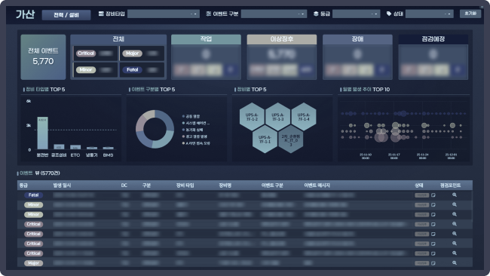Image resolution: width=490 pixels, height=276 pixels.
Task: Filter by Minor badge in 전체 card
Action: coord(86,69)
